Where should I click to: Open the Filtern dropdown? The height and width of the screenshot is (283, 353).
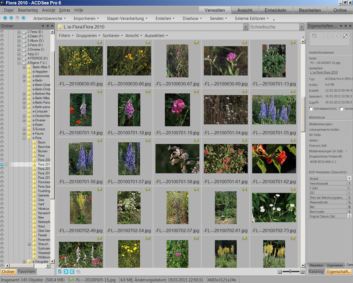(66, 35)
